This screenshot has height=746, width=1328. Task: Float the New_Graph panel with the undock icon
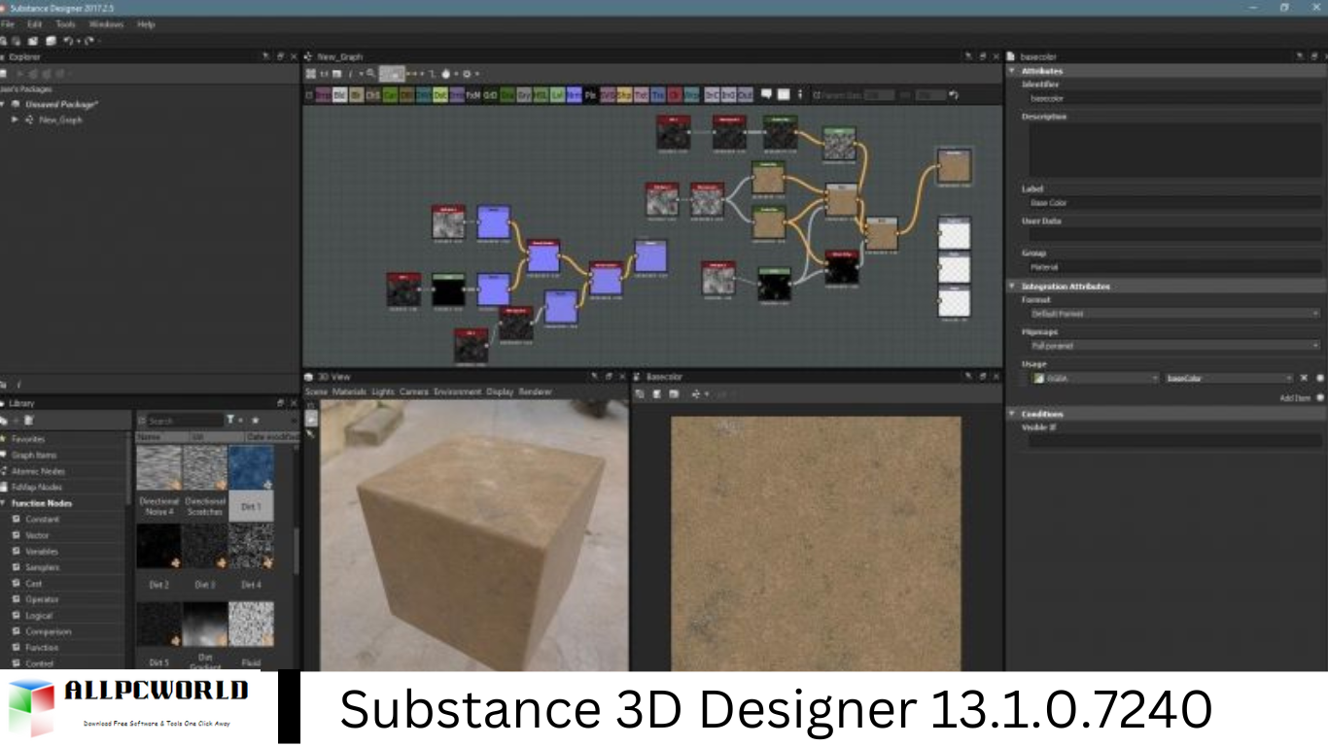click(x=982, y=56)
